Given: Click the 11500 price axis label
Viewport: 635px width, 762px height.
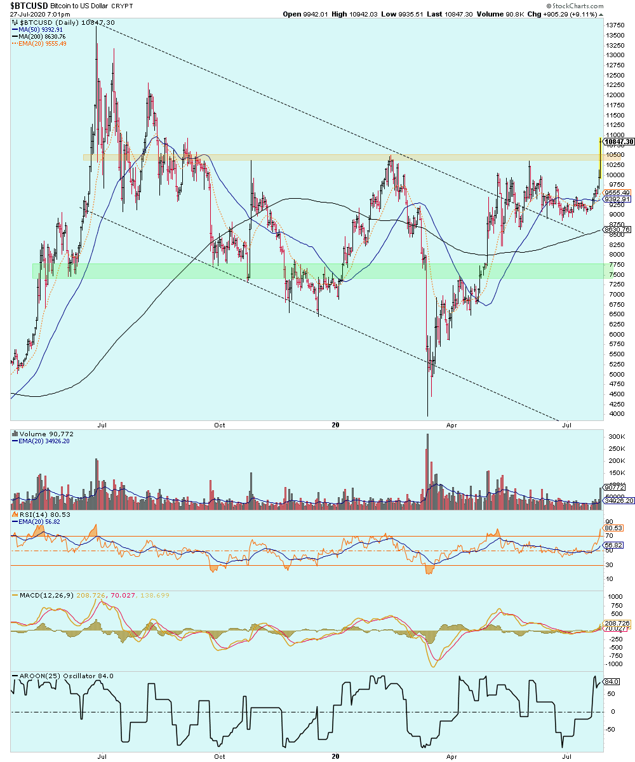Looking at the screenshot, I should pyautogui.click(x=616, y=115).
